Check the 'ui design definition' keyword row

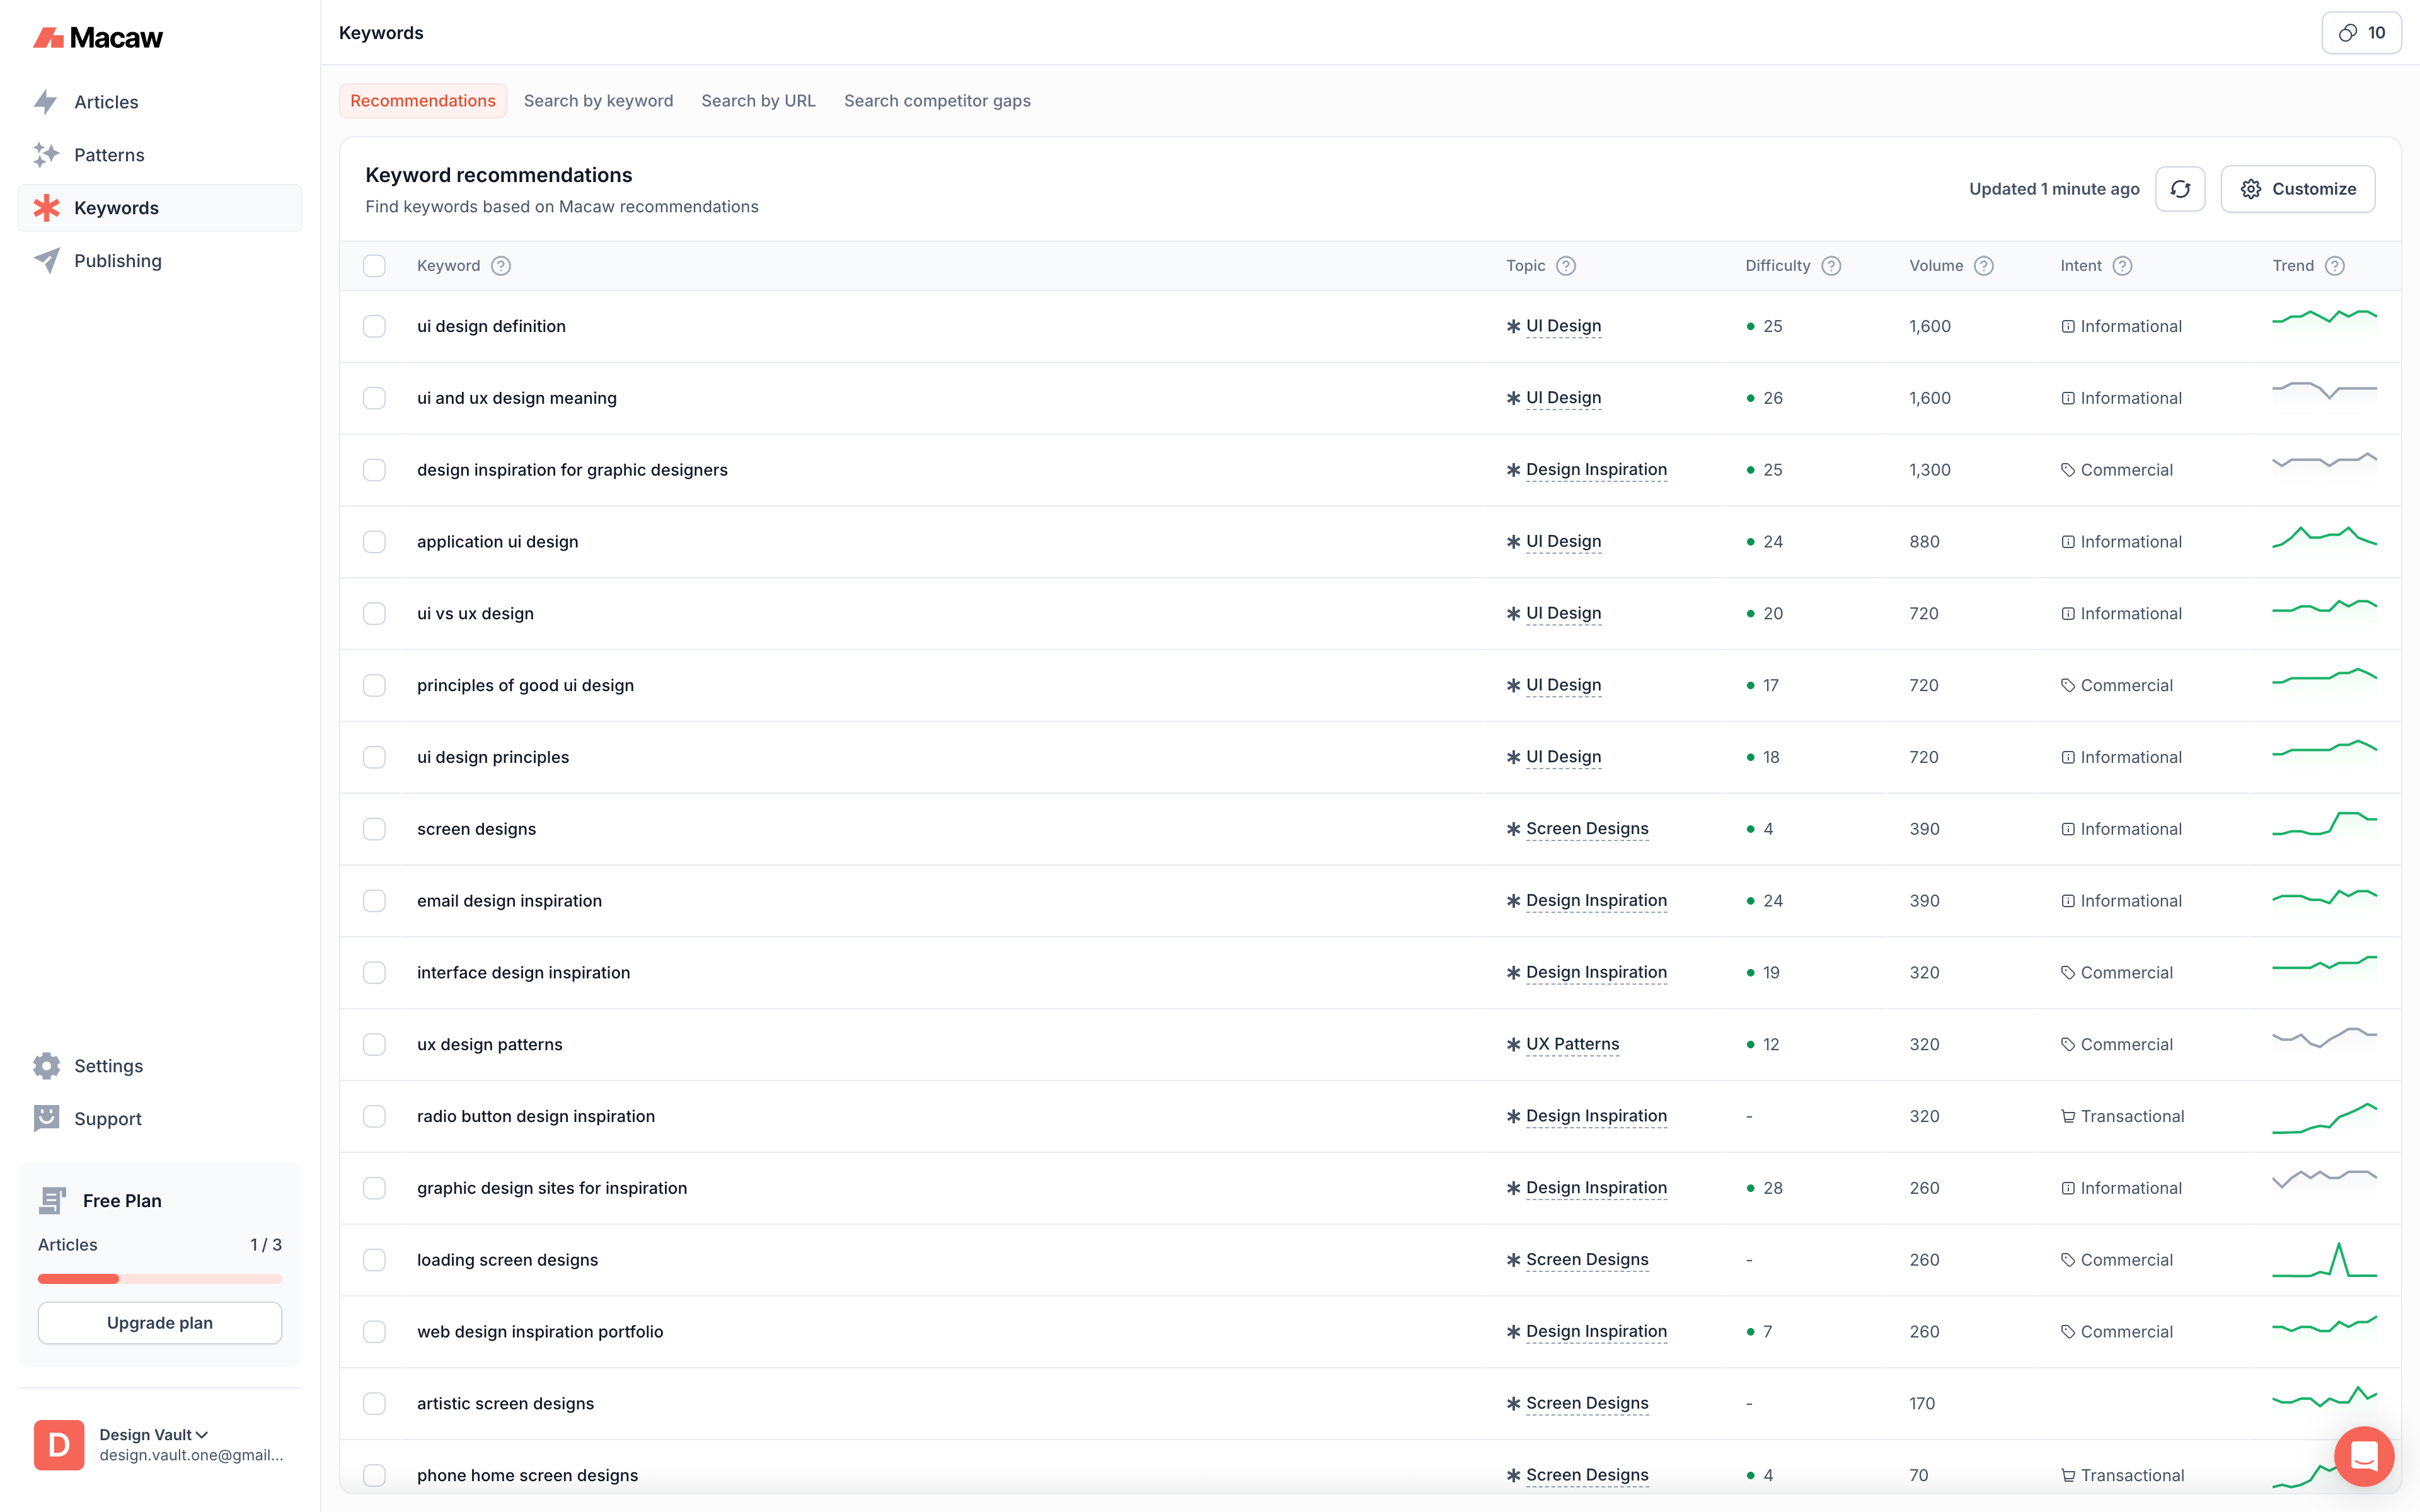pyautogui.click(x=374, y=327)
